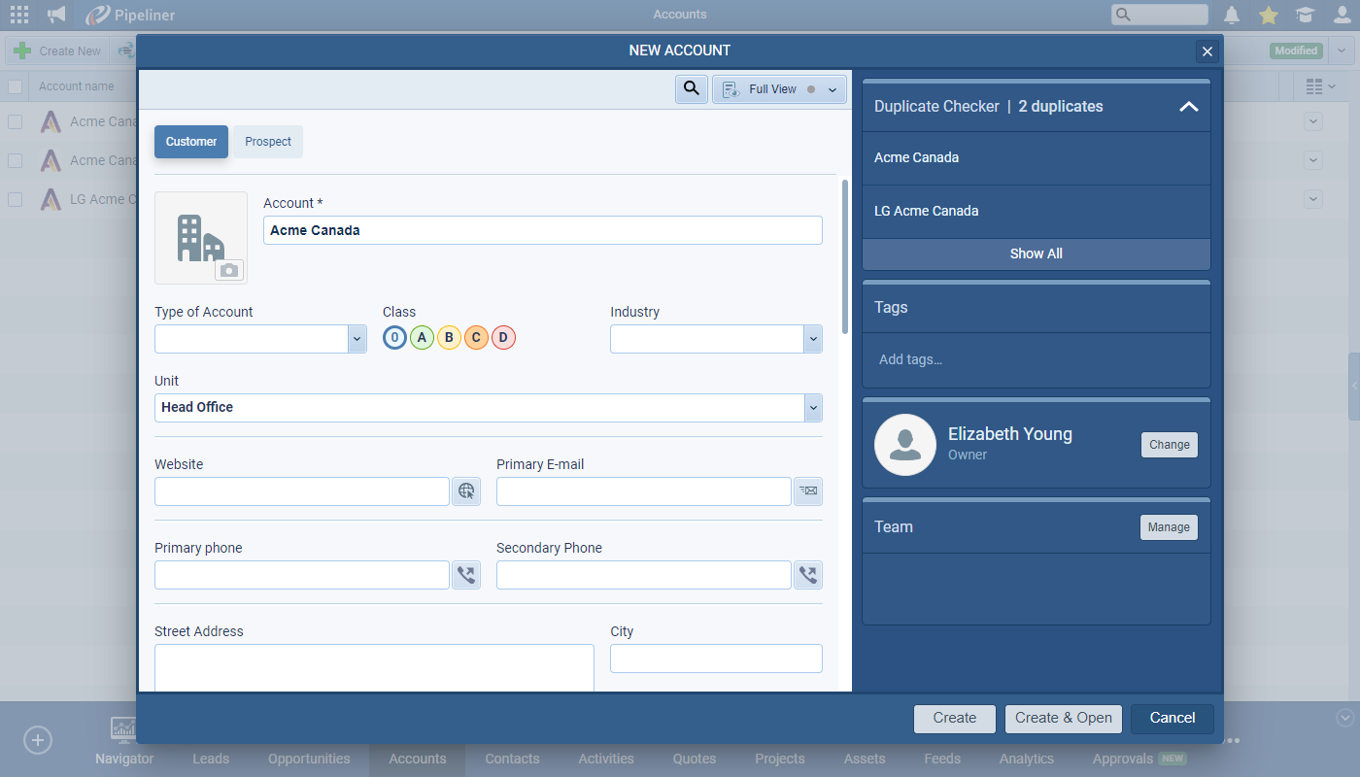Click the Create & Open button
The width and height of the screenshot is (1360, 777).
tap(1063, 718)
